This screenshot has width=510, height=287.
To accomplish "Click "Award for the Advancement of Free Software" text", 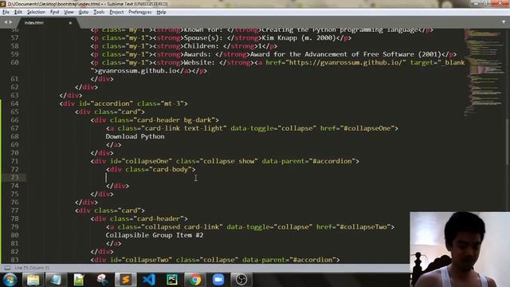I will (x=332, y=54).
